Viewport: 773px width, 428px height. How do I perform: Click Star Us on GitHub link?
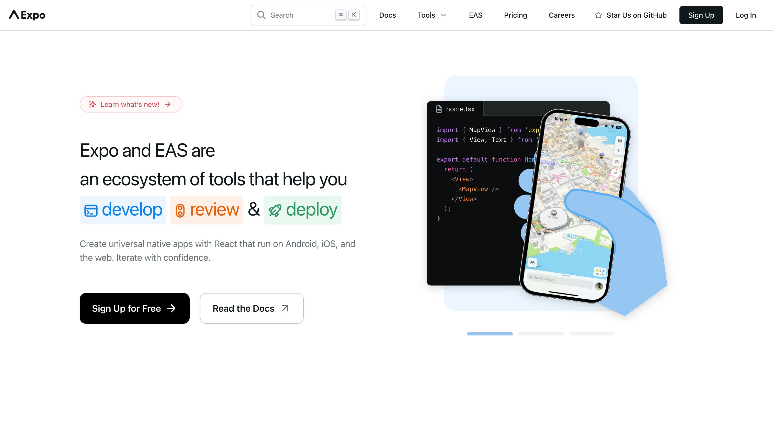pos(630,15)
